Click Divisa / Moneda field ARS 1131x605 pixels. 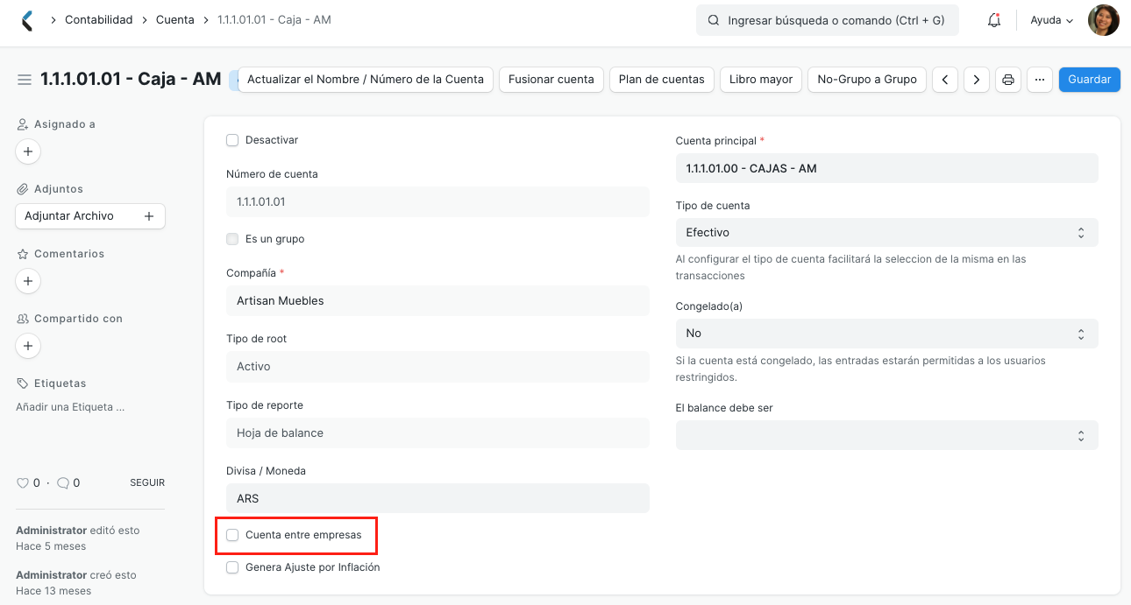click(x=437, y=498)
